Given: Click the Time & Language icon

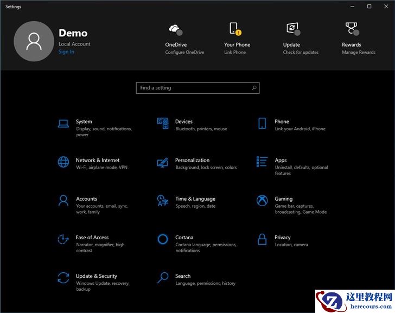Looking at the screenshot, I should coord(163,201).
